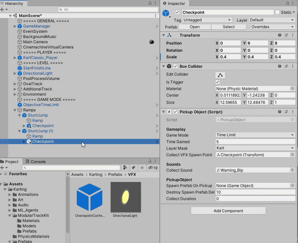Click Prefabs in the breadcrumb path
Image resolution: width=298 pixels, height=243 pixels.
tap(115, 175)
